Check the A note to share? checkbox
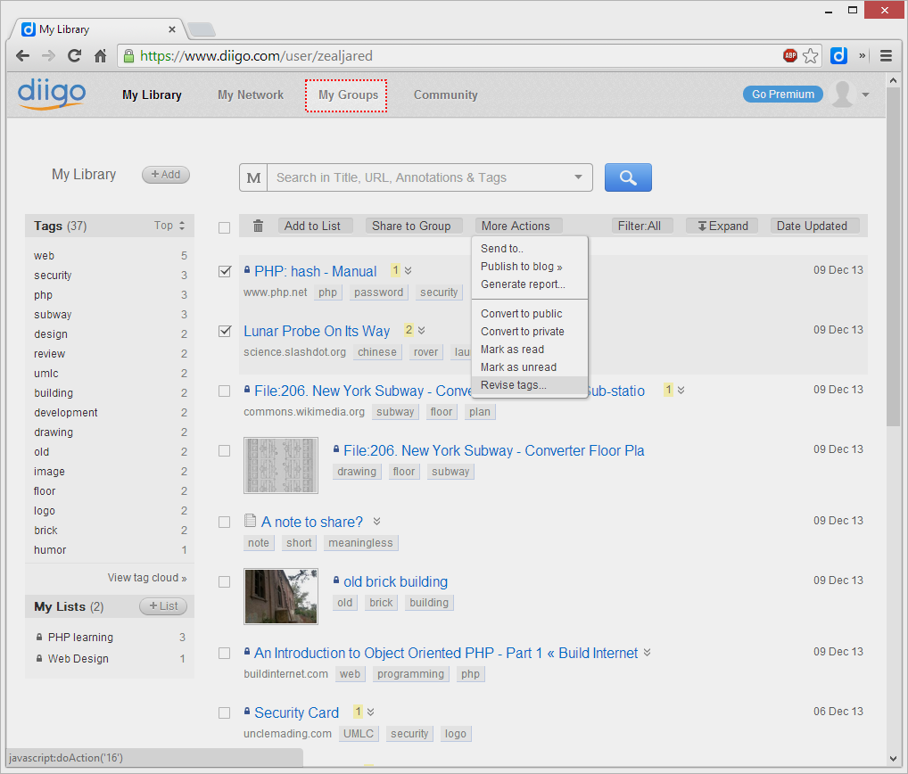Image resolution: width=908 pixels, height=774 pixels. [x=224, y=522]
